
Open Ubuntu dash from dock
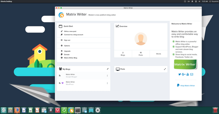pyautogui.click(x=3, y=110)
